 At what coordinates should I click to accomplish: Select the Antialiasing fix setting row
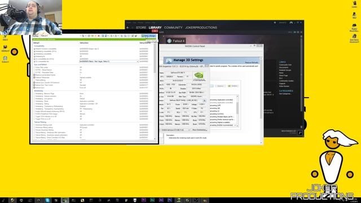pyautogui.click(x=92, y=56)
